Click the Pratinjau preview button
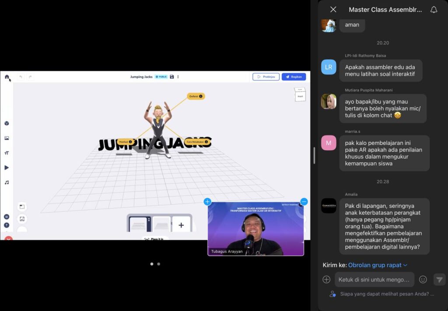The height and width of the screenshot is (311, 448). tap(266, 77)
